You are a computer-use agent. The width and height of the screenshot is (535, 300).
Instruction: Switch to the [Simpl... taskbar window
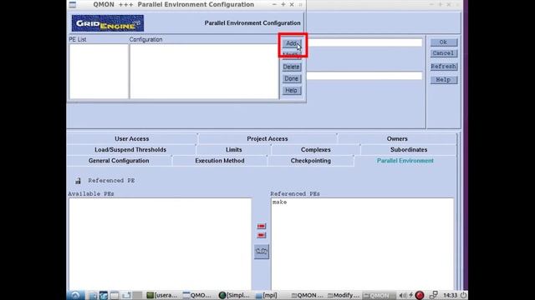click(x=234, y=295)
